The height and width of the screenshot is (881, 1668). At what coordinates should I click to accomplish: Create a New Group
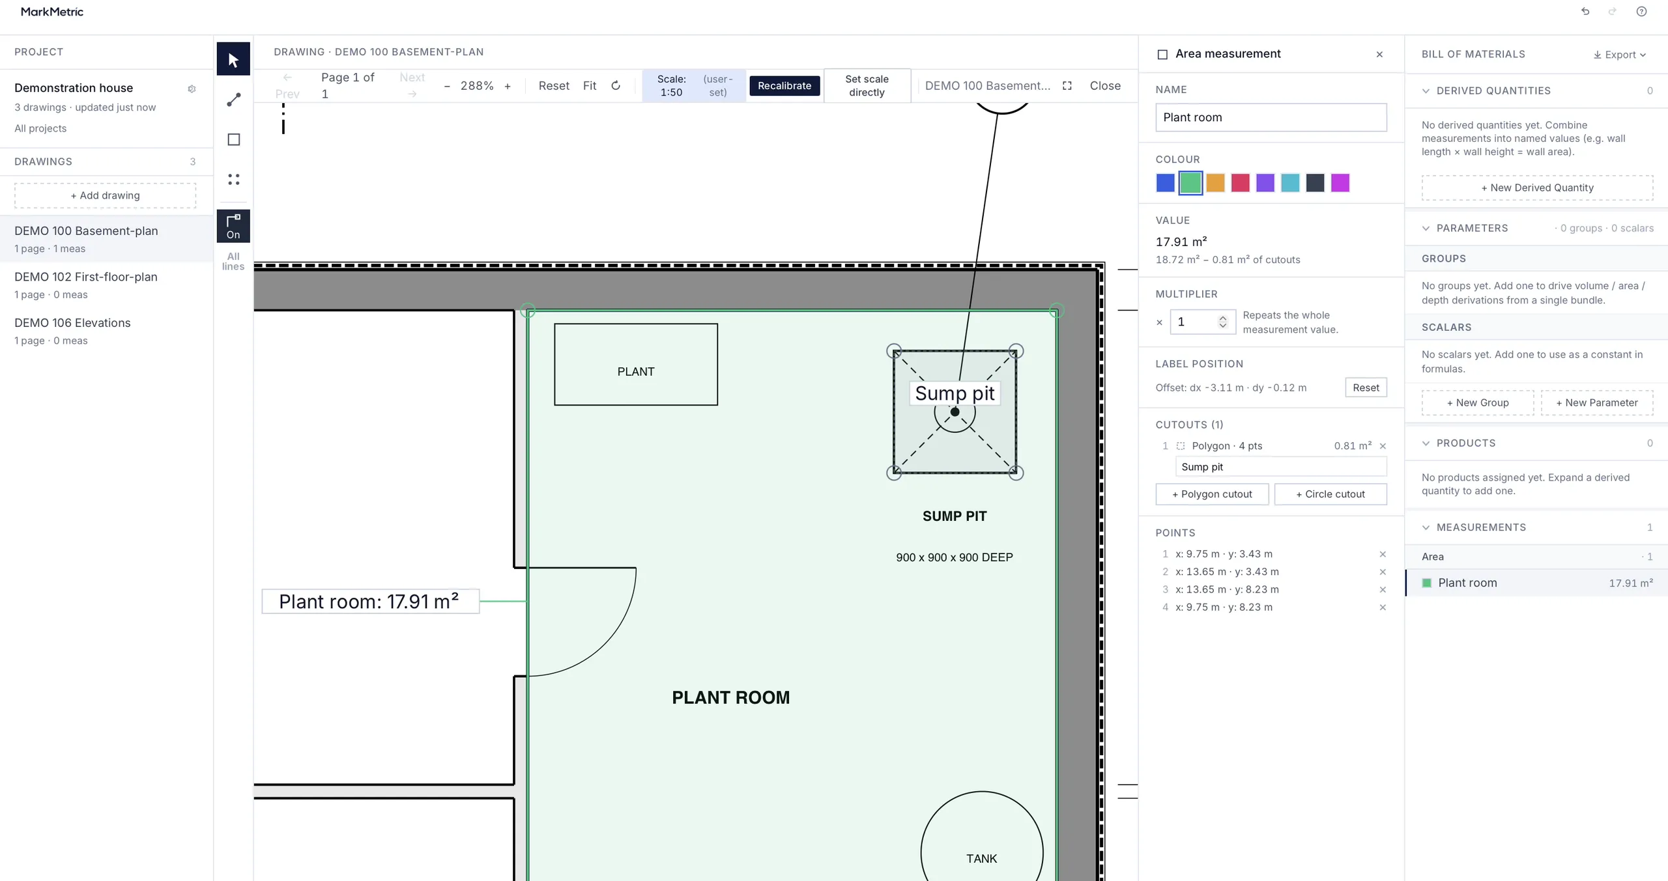click(x=1478, y=403)
